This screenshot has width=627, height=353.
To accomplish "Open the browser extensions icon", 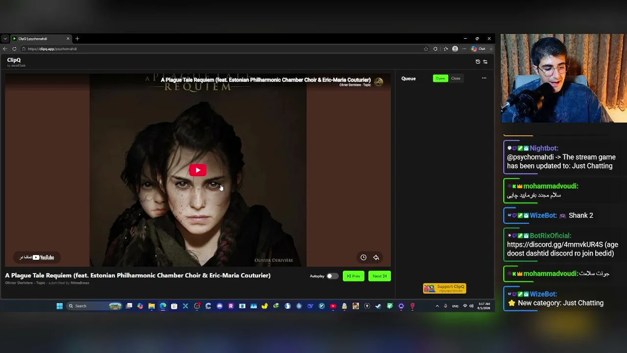I will (435, 49).
